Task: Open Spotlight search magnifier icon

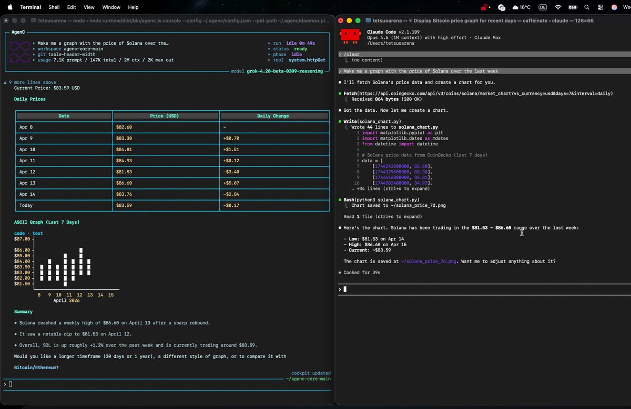Action: click(587, 7)
